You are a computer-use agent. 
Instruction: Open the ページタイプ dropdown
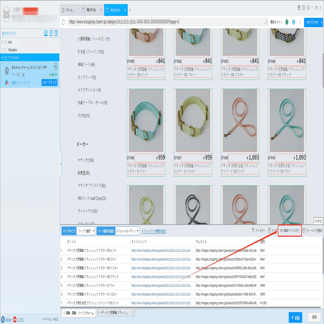[86, 231]
